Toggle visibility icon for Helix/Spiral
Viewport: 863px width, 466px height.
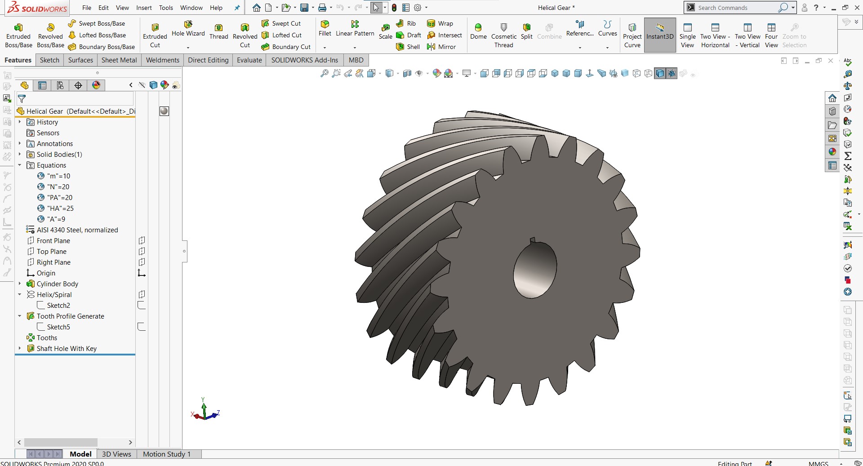click(142, 294)
